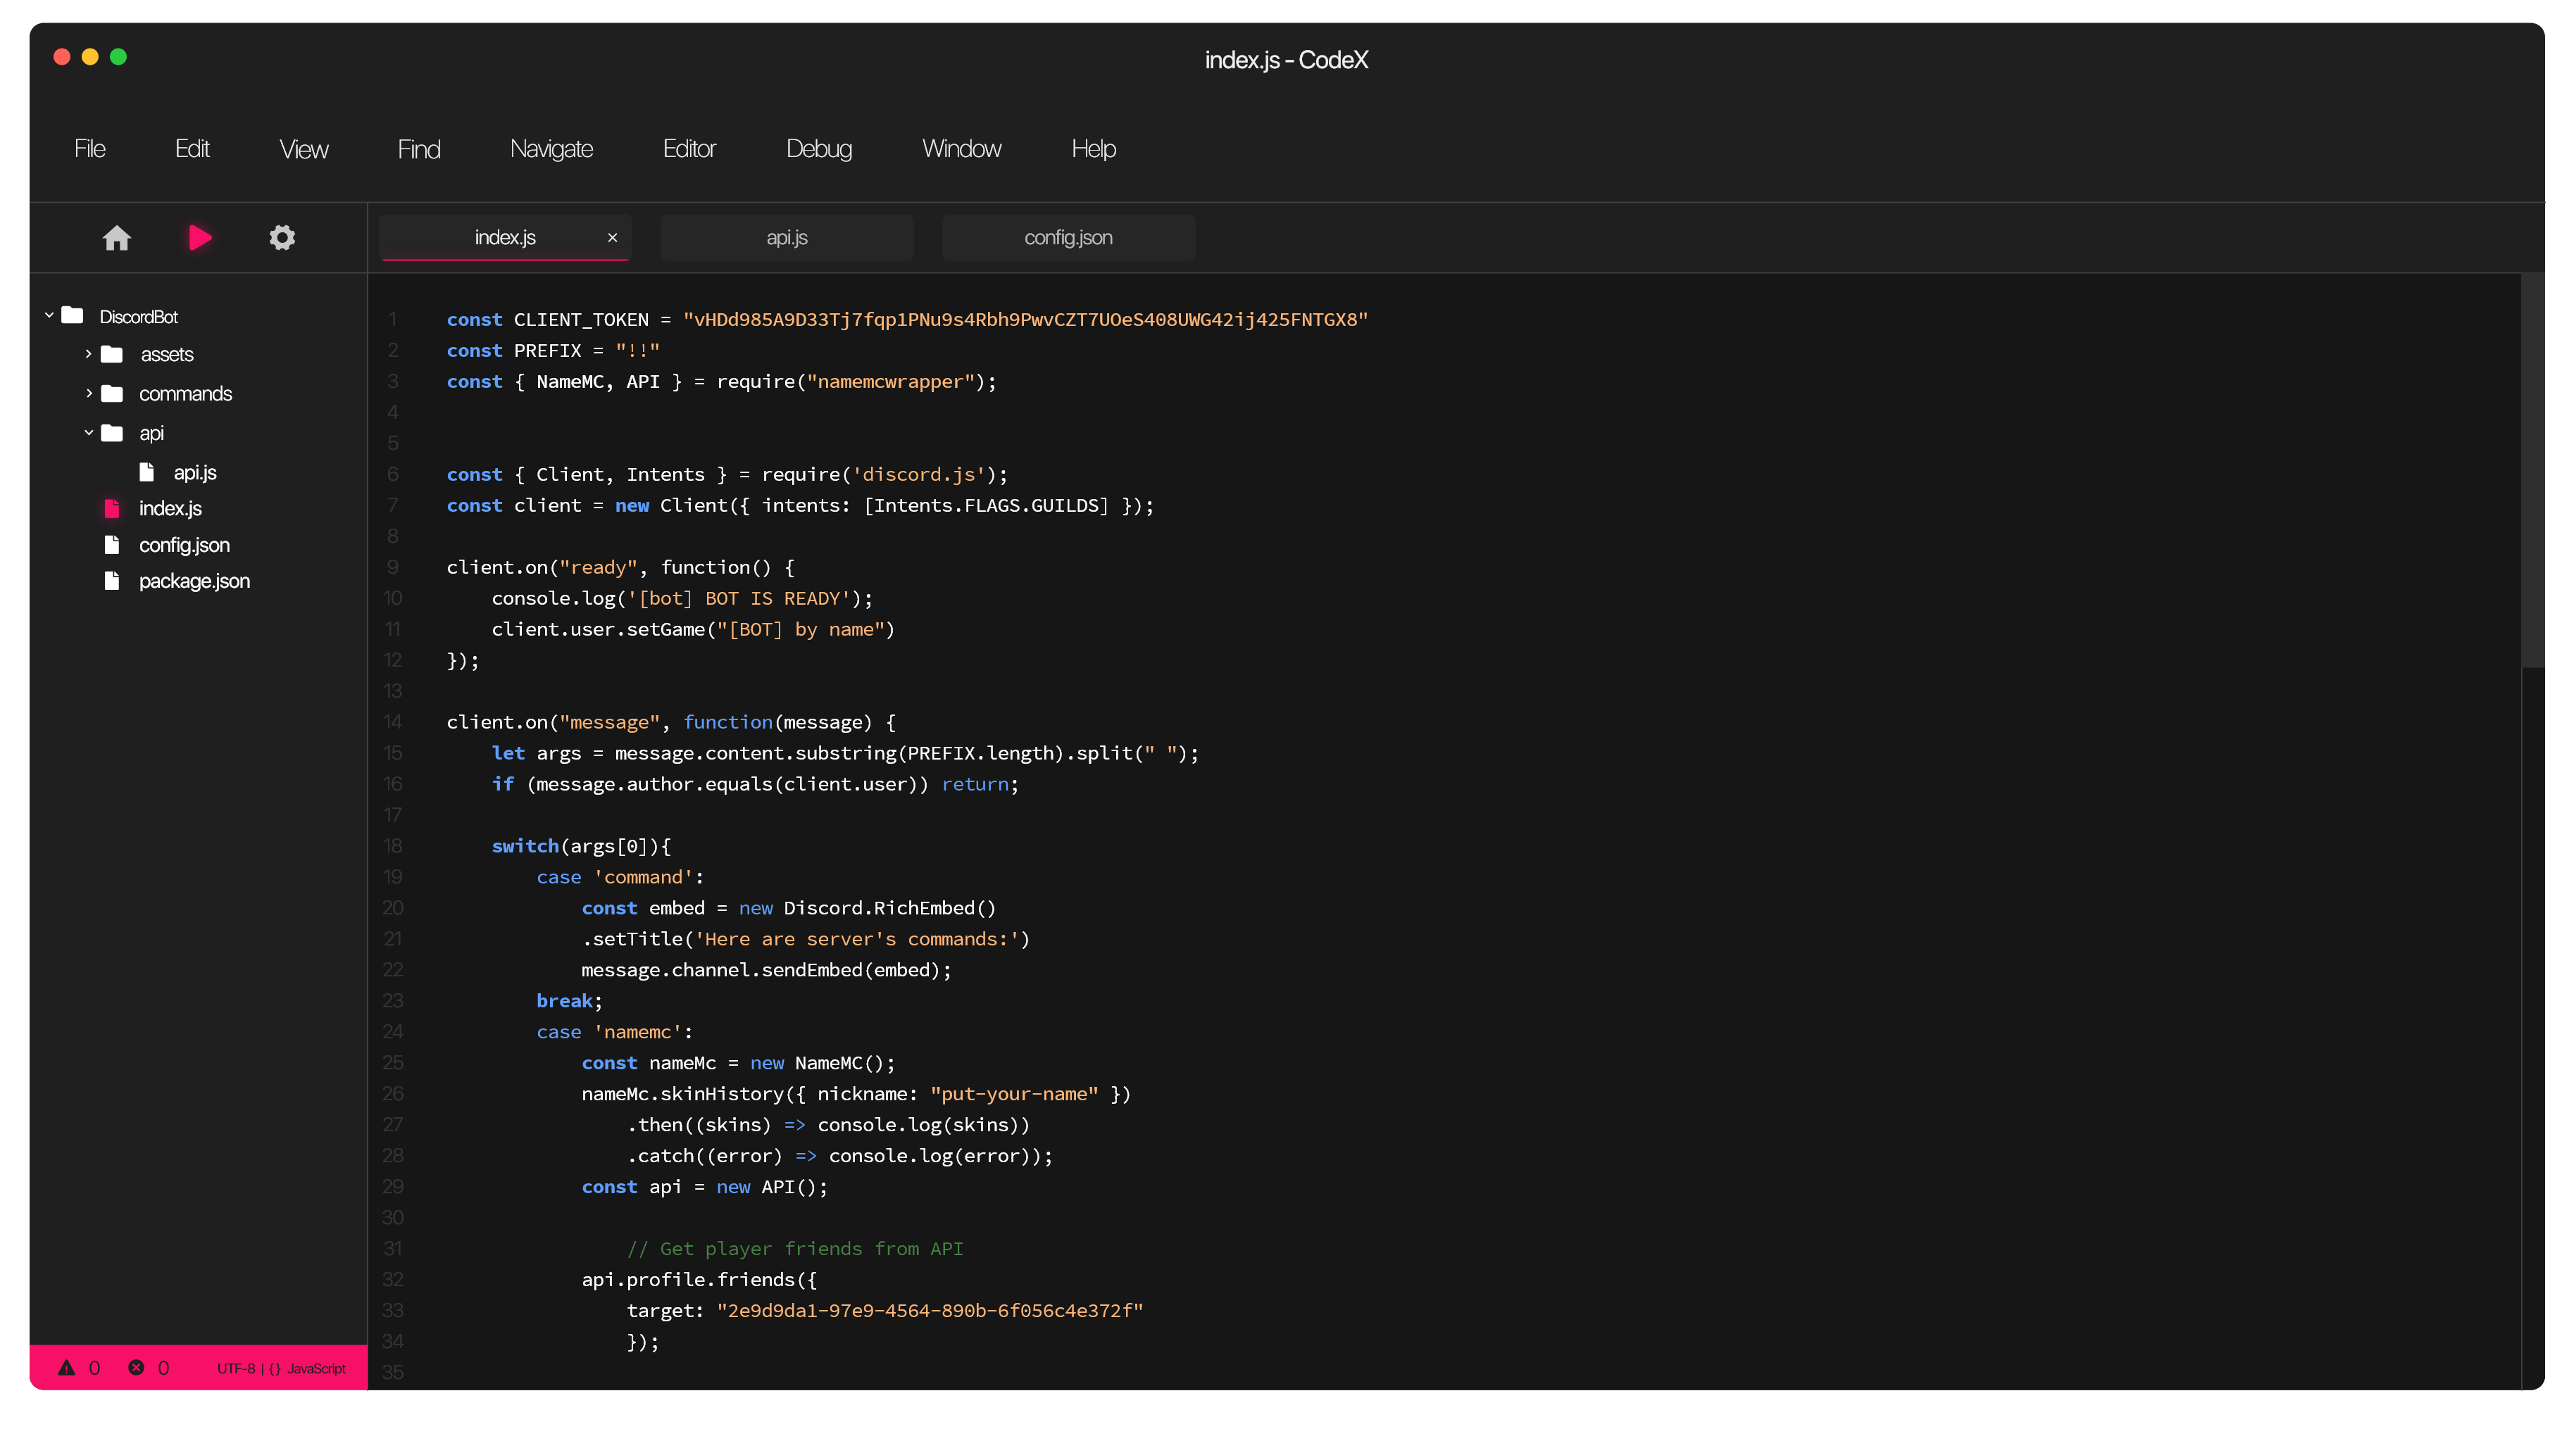Open the File menu
This screenshot has height=1429, width=2576.
coord(89,148)
